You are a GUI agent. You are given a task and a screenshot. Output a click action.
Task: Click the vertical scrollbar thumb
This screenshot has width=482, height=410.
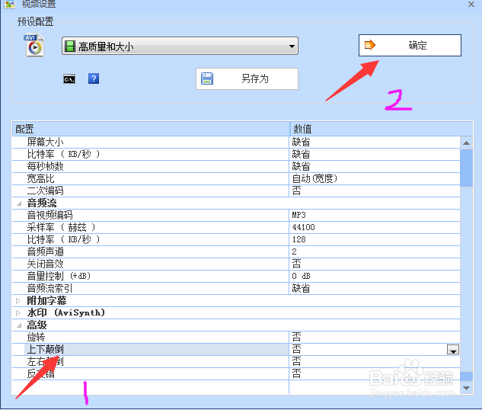tap(466, 168)
